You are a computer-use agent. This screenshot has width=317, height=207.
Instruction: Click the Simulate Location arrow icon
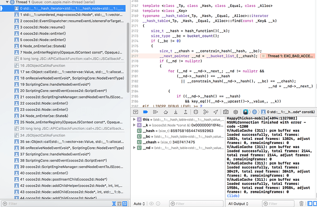tap(216, 112)
